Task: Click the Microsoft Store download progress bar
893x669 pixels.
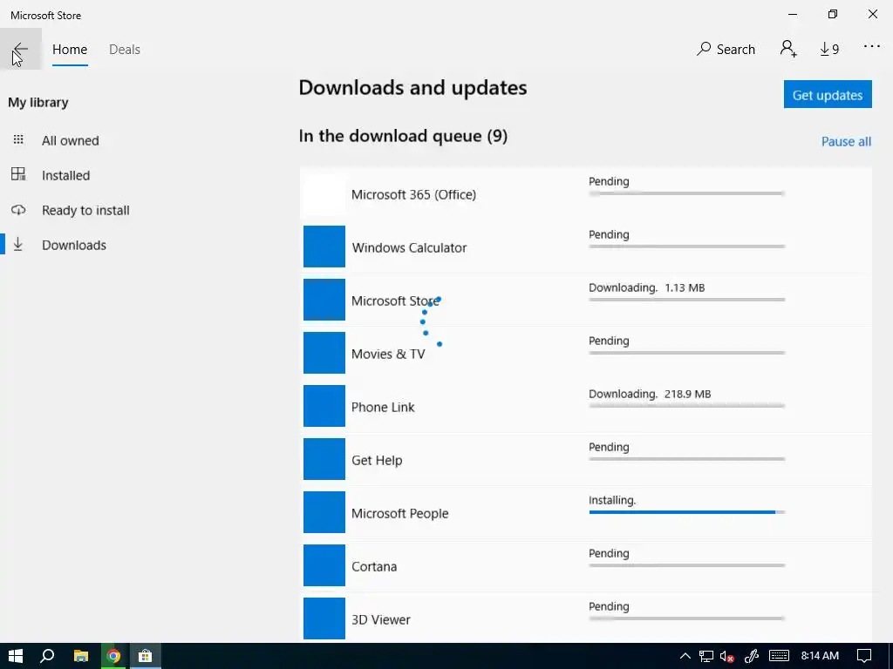Action: click(687, 300)
